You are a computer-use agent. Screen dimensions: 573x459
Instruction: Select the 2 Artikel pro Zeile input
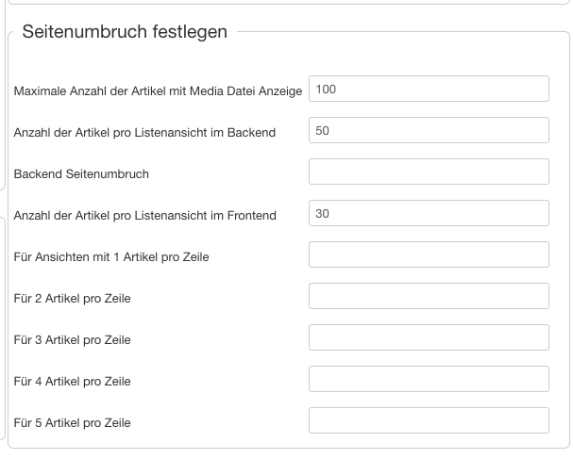[429, 297]
